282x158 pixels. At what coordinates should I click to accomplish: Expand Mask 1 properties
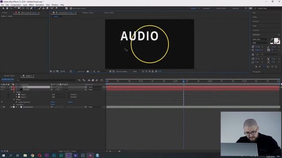click(x=17, y=95)
